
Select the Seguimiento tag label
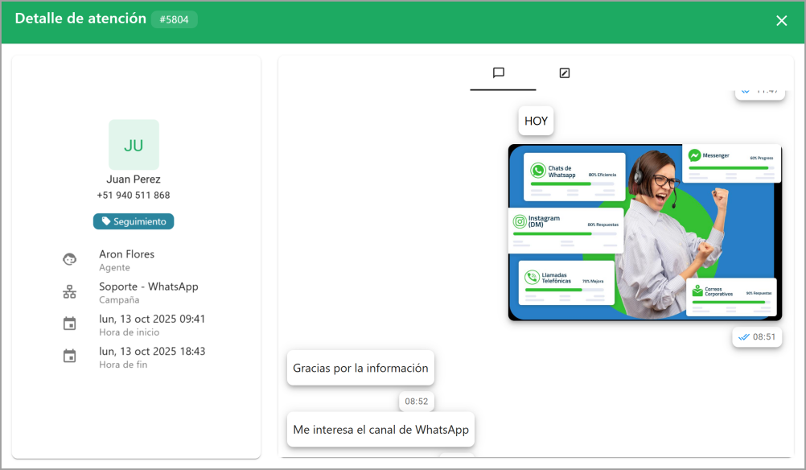(x=134, y=221)
